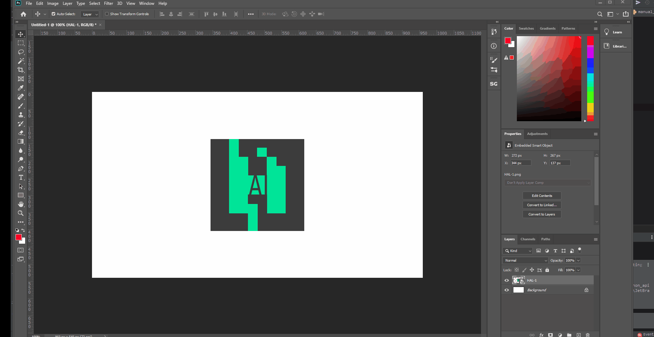This screenshot has height=337, width=654.
Task: Hide the Background layer
Action: pyautogui.click(x=507, y=290)
